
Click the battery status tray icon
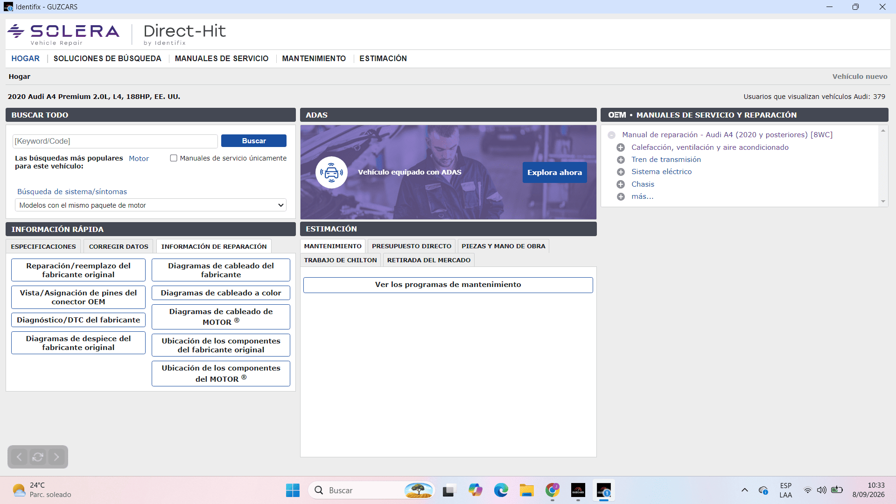(x=837, y=490)
